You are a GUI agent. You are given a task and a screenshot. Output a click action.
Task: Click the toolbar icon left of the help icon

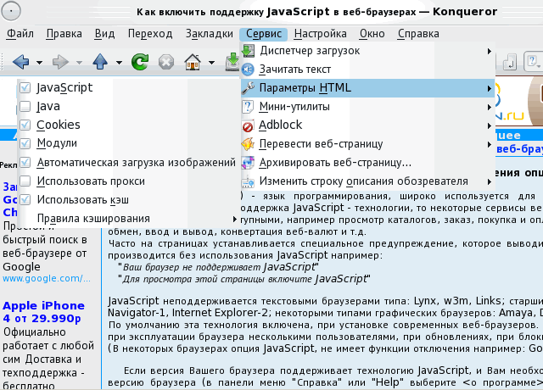click(509, 62)
